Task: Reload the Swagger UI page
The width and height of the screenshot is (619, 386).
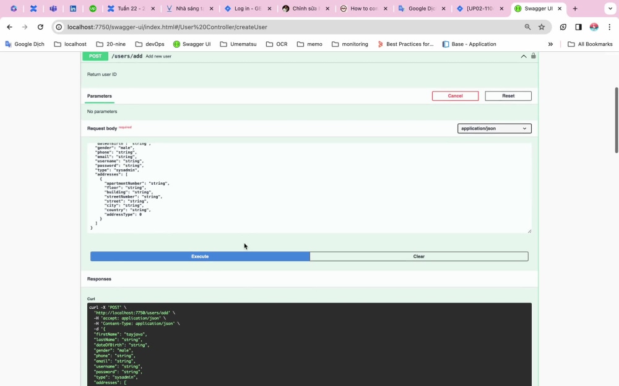Action: tap(40, 27)
